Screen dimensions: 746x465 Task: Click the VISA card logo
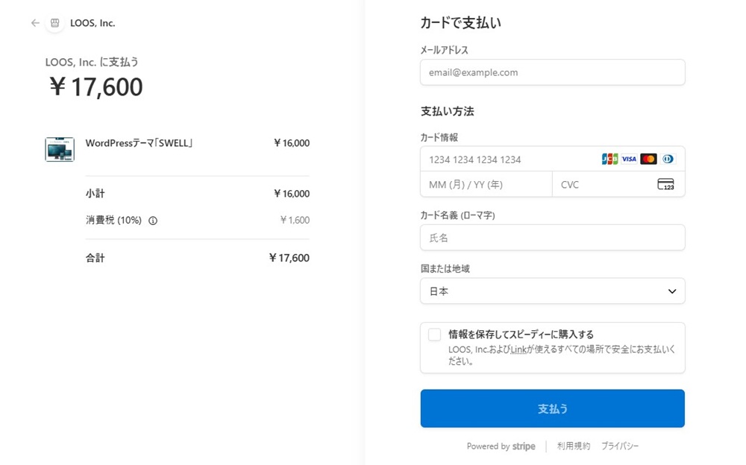(629, 159)
